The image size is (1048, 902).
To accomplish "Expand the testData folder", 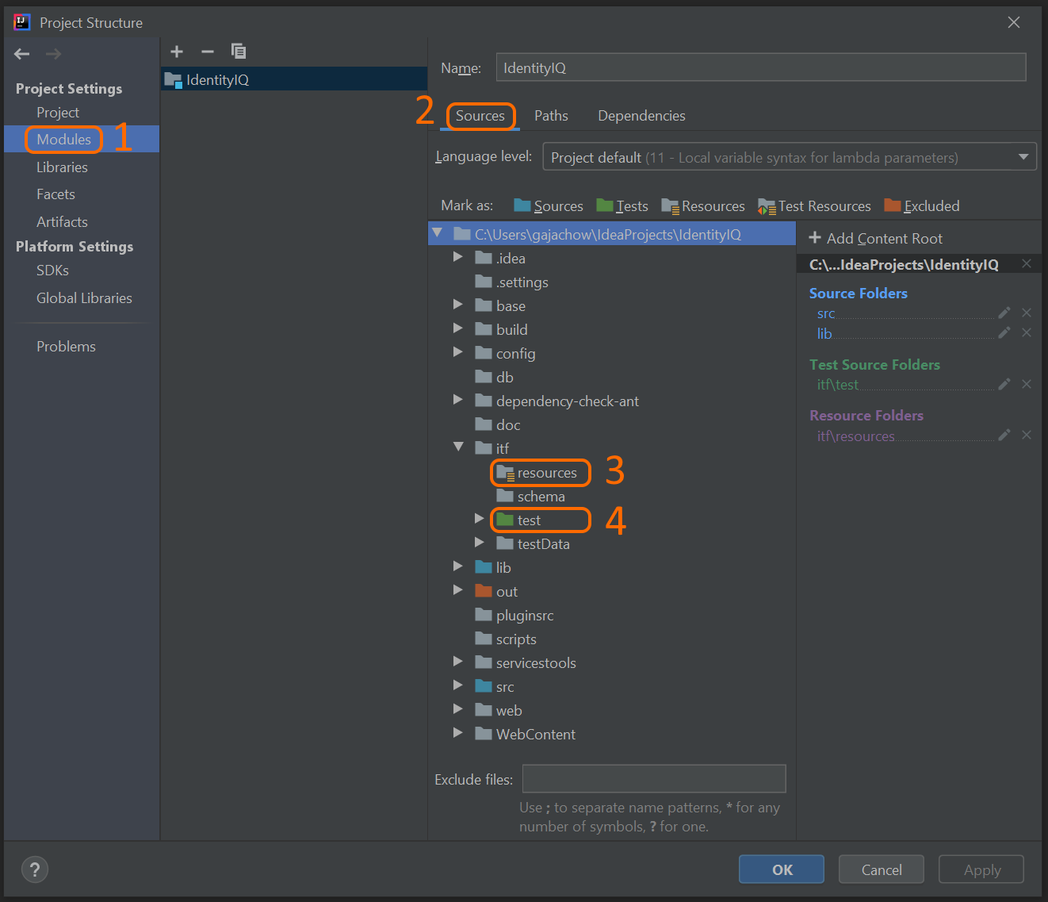I will [x=479, y=543].
